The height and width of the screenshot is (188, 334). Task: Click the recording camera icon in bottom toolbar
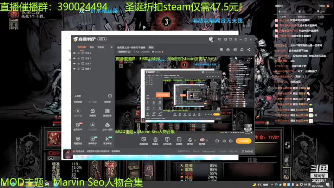[x=217, y=141]
